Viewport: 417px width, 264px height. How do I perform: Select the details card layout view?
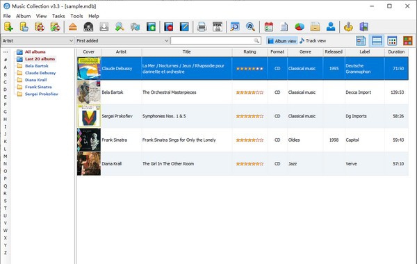(x=361, y=41)
